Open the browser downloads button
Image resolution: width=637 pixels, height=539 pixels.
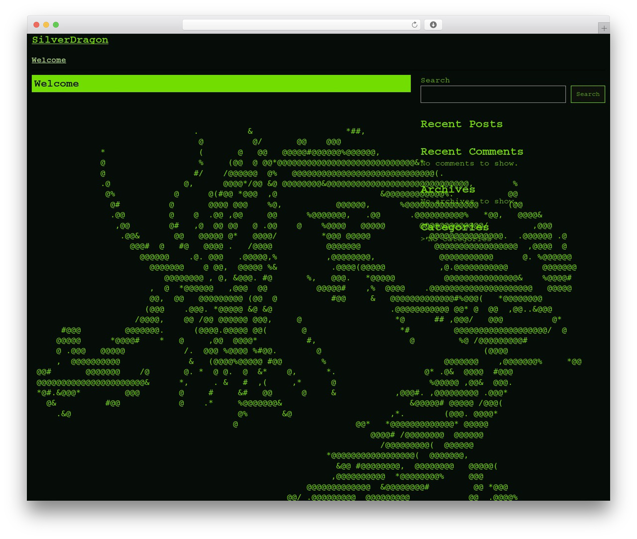click(433, 25)
